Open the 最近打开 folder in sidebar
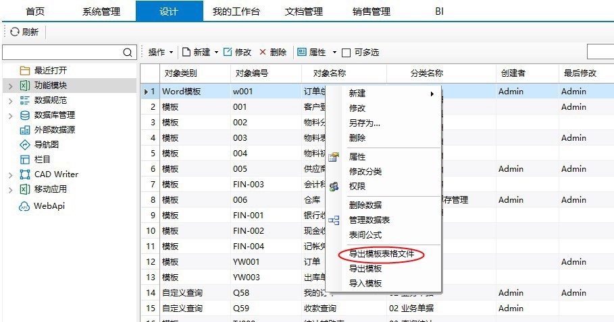 [50, 70]
